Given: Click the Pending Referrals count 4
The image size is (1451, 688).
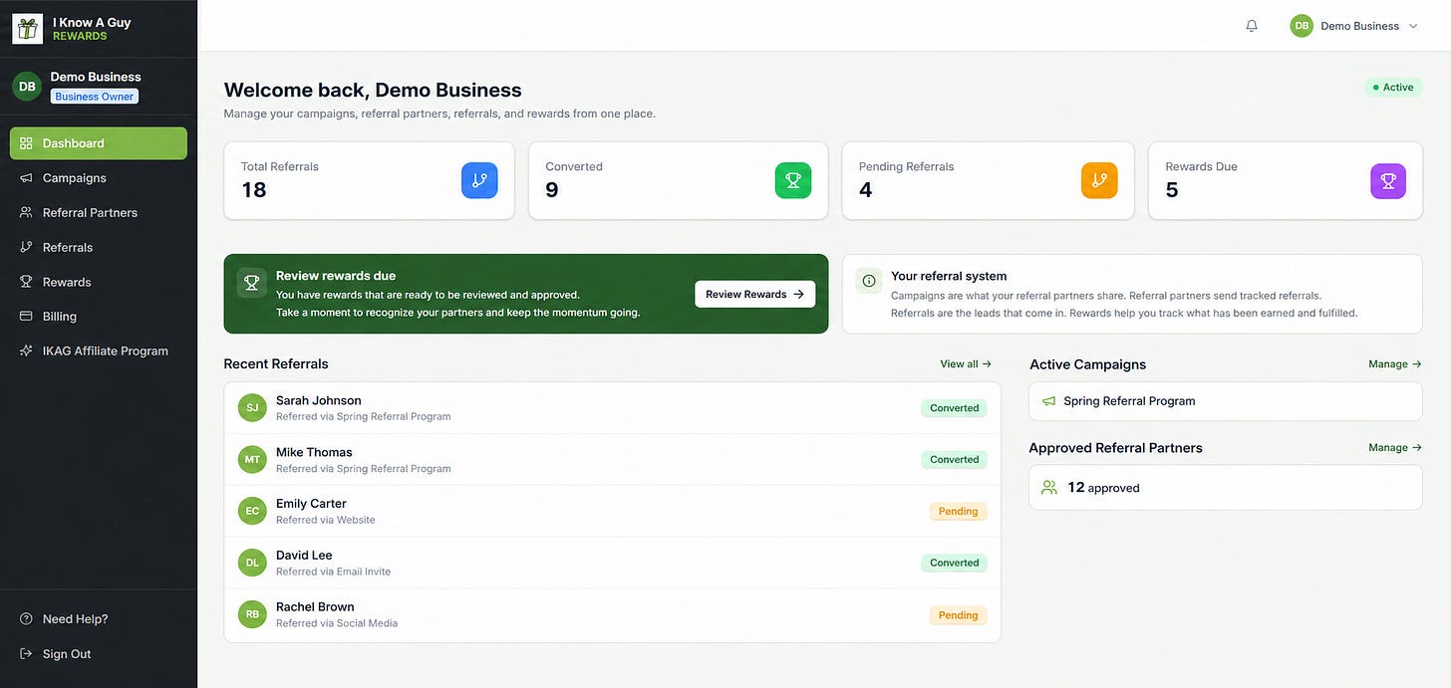Looking at the screenshot, I should (866, 190).
